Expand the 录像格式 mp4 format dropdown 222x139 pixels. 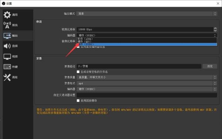coord(147,83)
